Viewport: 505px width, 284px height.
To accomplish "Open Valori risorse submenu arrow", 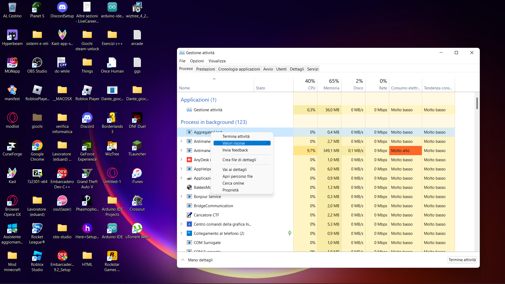I will 268,143.
